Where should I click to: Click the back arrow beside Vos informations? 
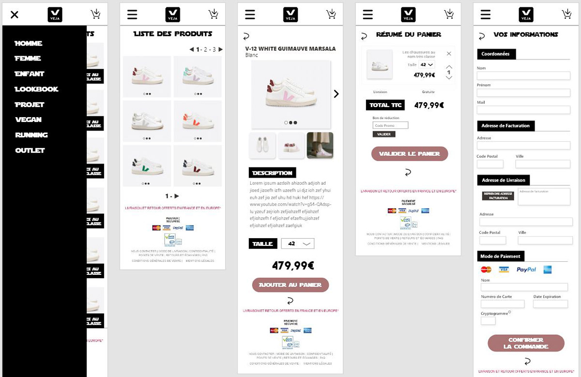coord(482,36)
